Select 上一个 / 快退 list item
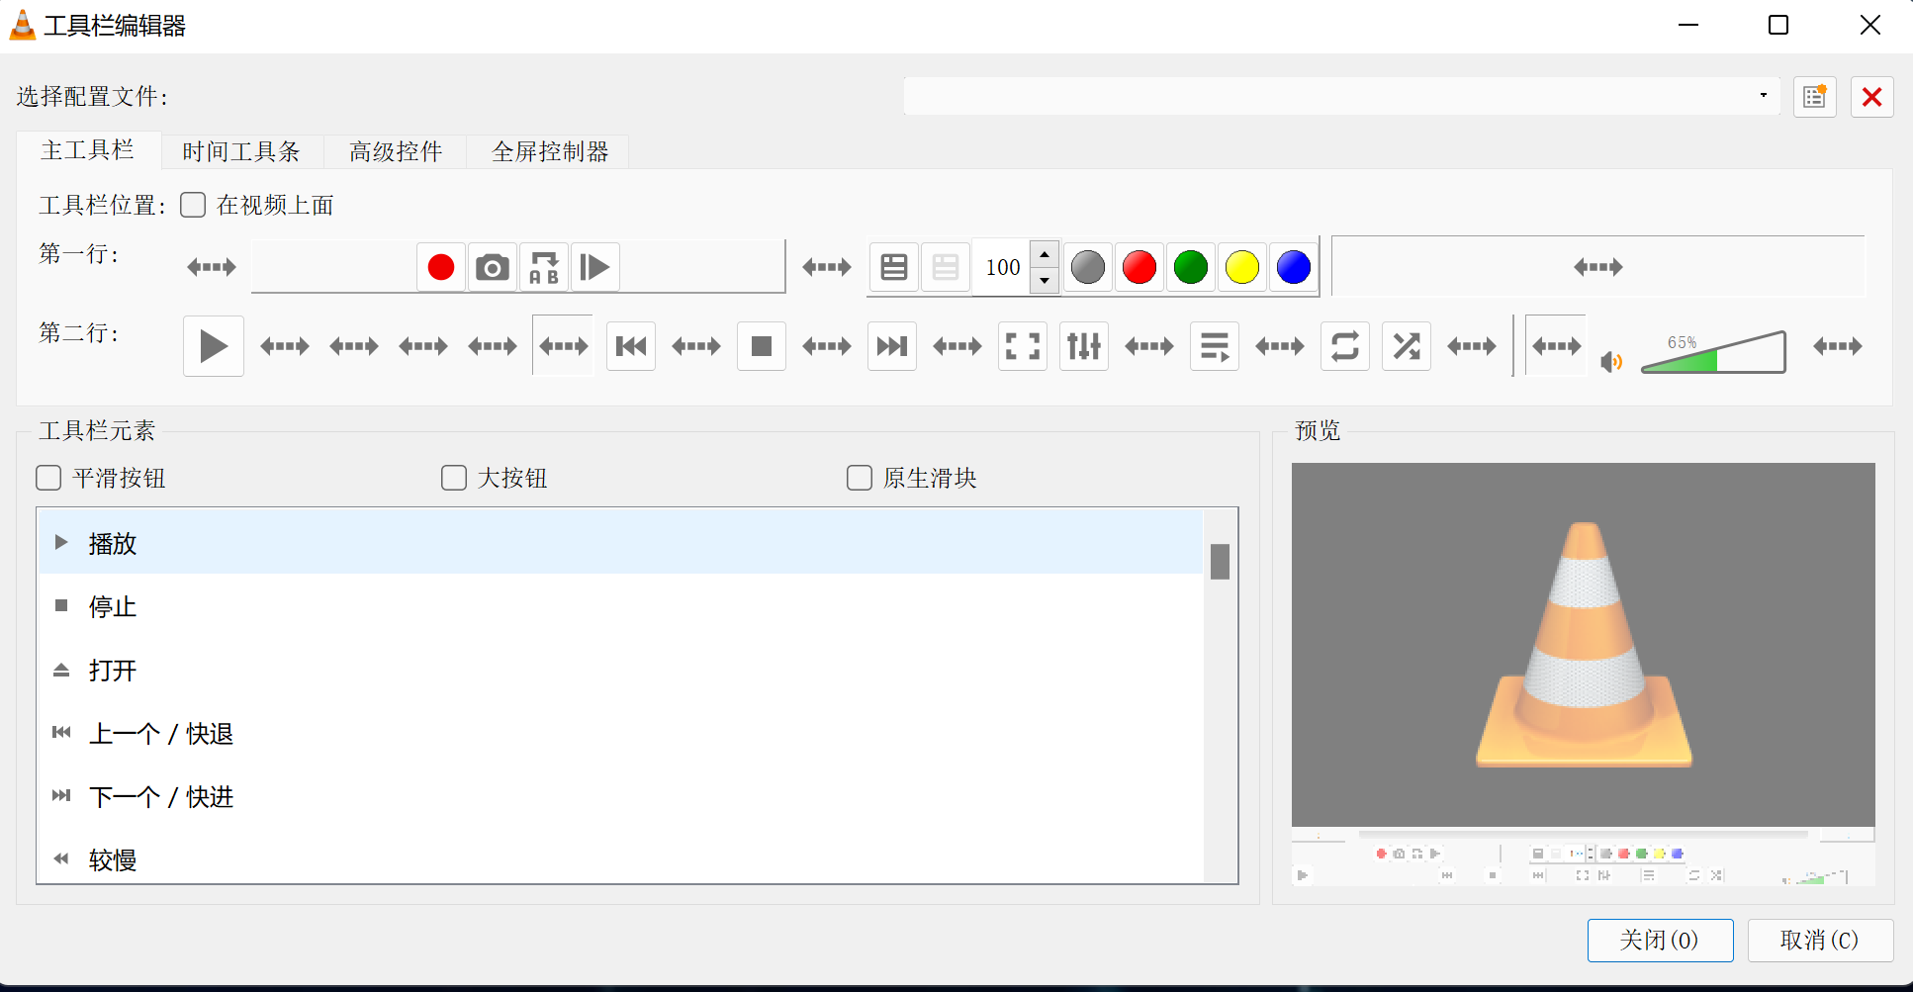Image resolution: width=1913 pixels, height=992 pixels. pyautogui.click(x=620, y=733)
